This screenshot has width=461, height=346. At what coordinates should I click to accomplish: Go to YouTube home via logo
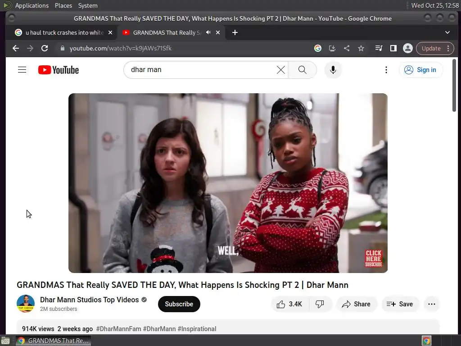[59, 70]
